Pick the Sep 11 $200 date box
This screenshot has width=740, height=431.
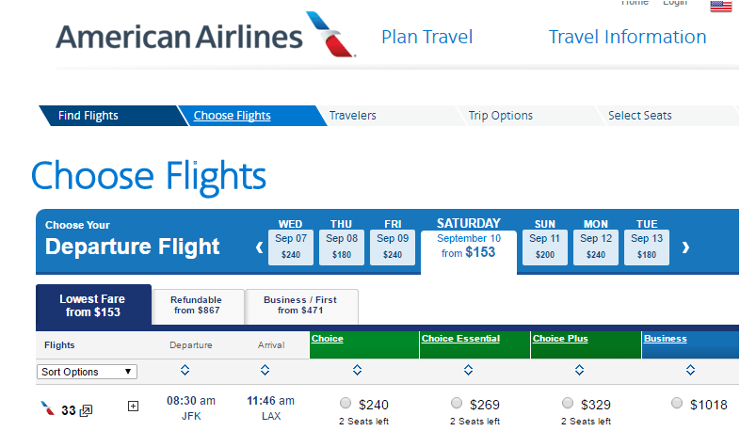pos(544,247)
